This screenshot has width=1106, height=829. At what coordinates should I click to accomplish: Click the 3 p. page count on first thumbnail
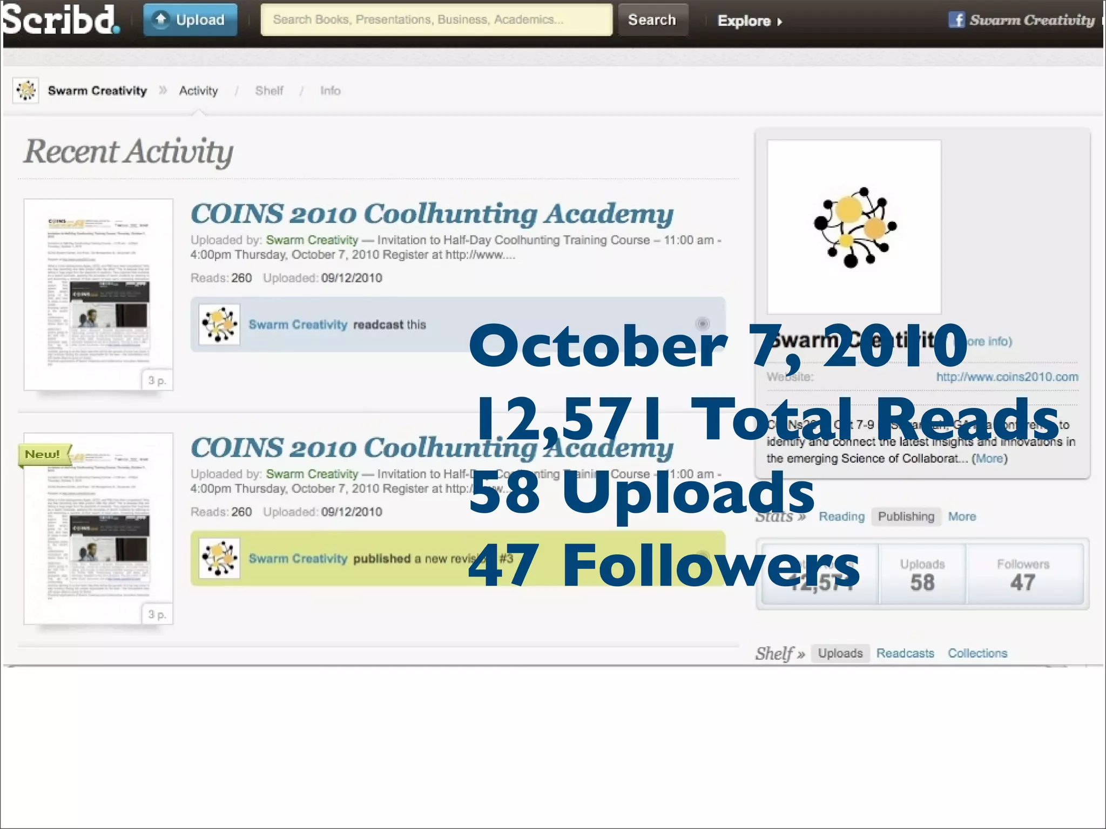[x=157, y=380]
